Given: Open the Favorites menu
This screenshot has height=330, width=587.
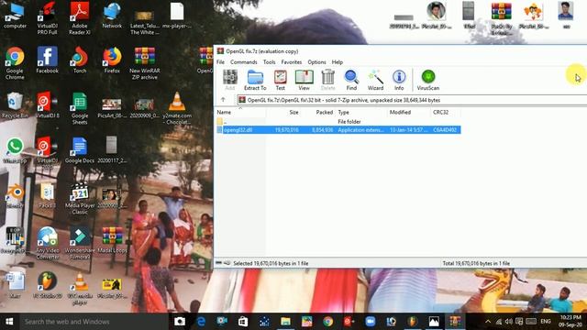Looking at the screenshot, I should (x=292, y=62).
